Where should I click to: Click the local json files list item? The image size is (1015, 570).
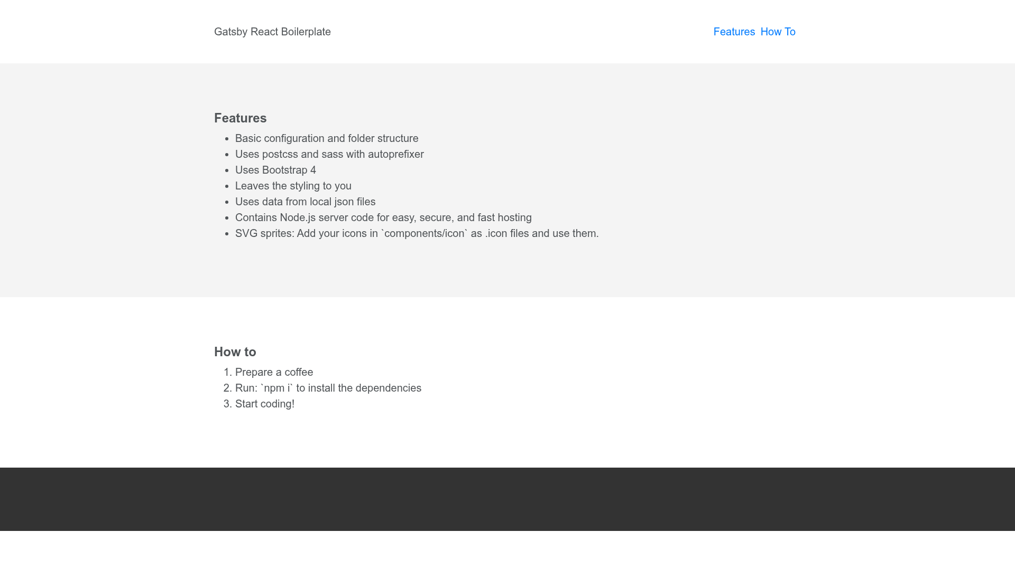click(x=306, y=202)
